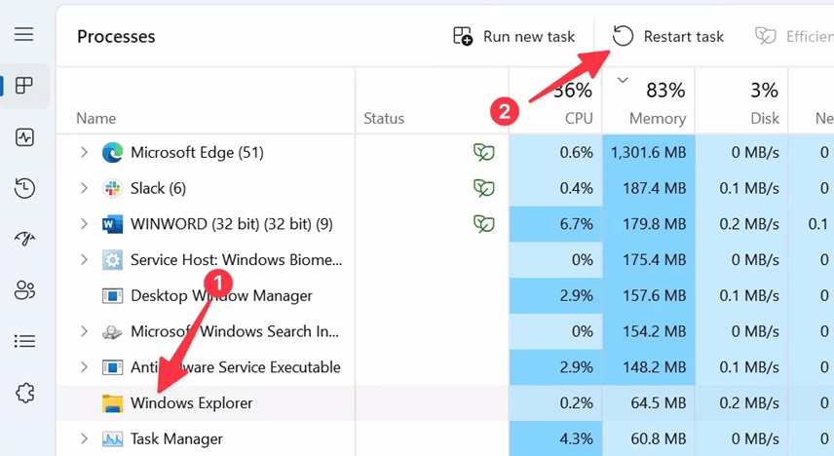
Task: Expand the Slack (6) process group
Action: point(84,188)
